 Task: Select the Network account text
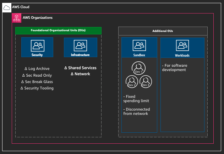coord(81,74)
